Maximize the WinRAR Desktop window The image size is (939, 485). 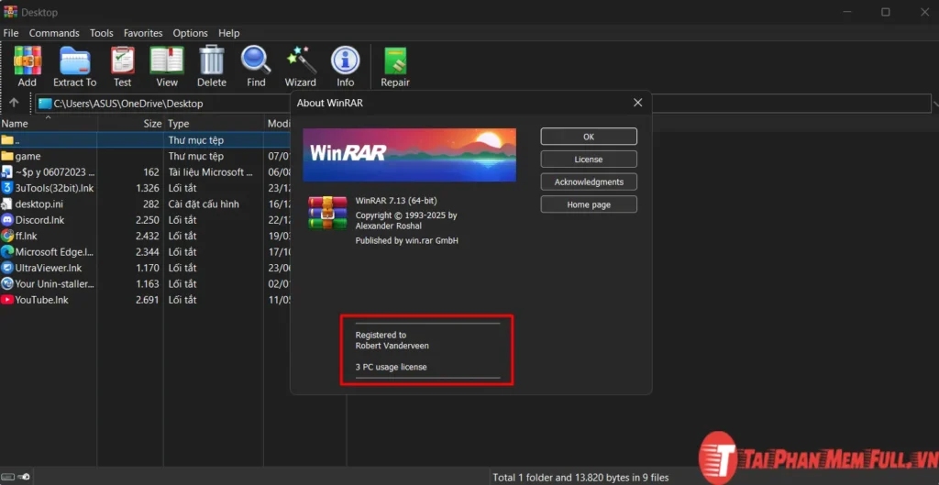point(885,12)
